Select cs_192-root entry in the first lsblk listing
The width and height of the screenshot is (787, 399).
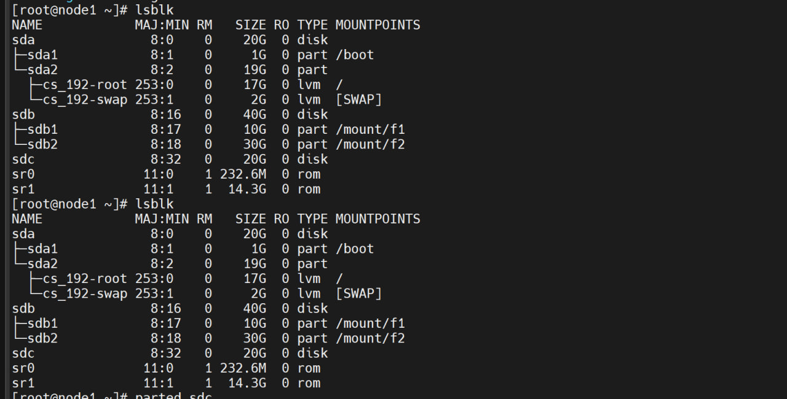pos(85,85)
